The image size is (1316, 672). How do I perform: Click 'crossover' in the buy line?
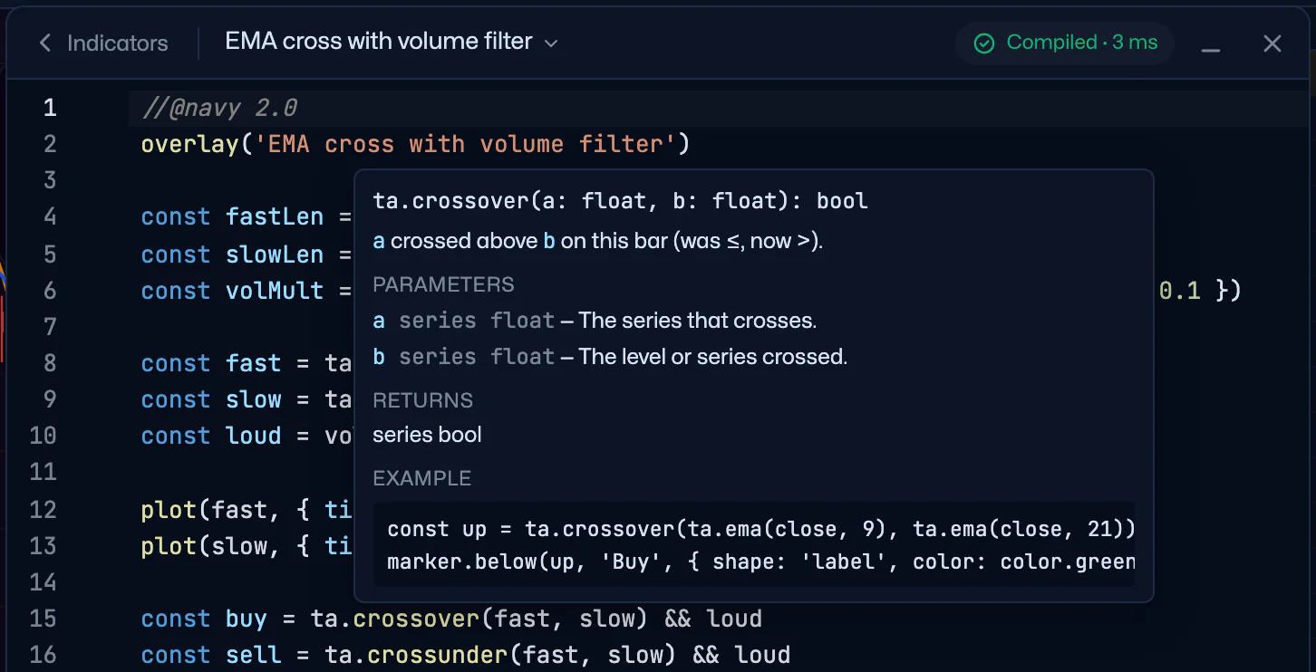(x=416, y=619)
